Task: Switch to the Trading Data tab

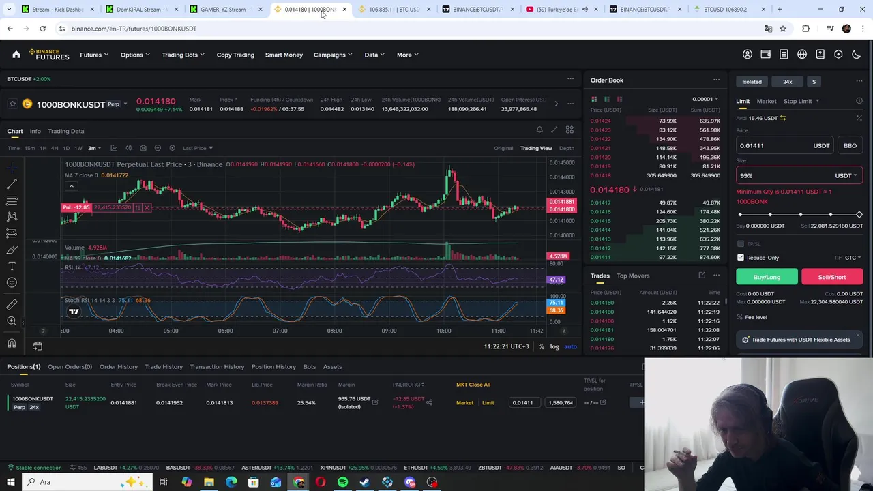Action: tap(65, 131)
